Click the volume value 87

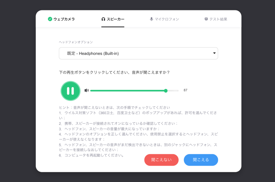click(185, 90)
